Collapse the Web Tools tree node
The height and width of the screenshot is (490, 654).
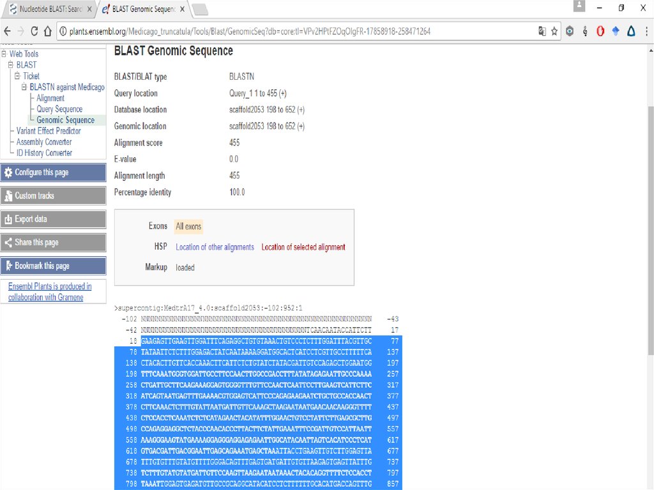click(4, 54)
